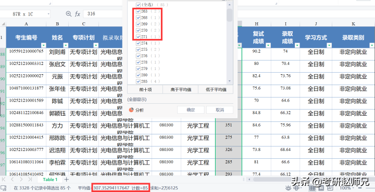Screen dimensions: 375x192
Task: Toggle eye-protection mode in the status bar
Action: [x=289, y=188]
